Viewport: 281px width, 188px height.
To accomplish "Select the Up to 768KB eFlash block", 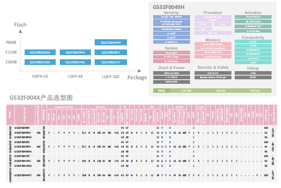I will click(x=213, y=44).
